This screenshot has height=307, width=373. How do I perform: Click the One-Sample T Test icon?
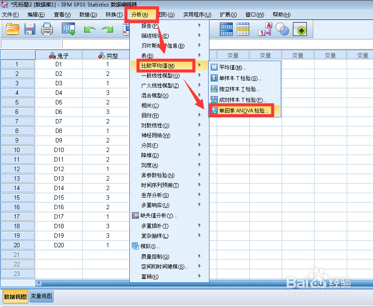coord(214,78)
